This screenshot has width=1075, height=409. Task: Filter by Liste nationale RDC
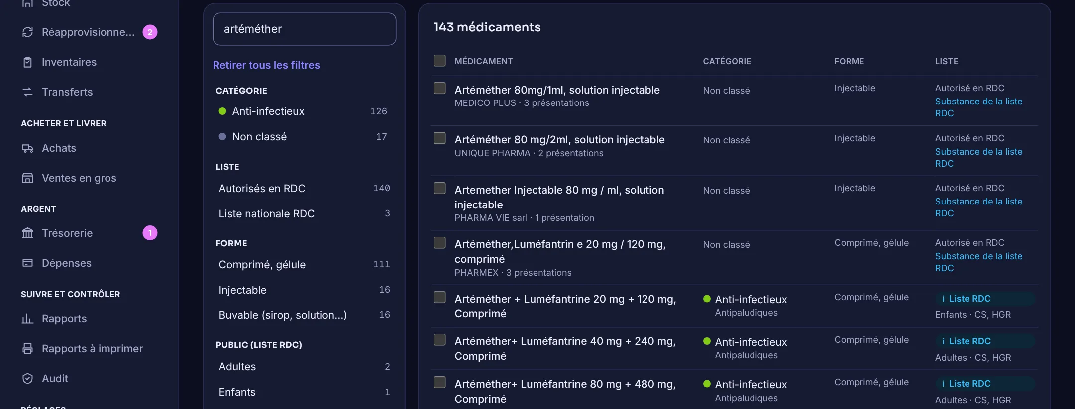[304, 214]
